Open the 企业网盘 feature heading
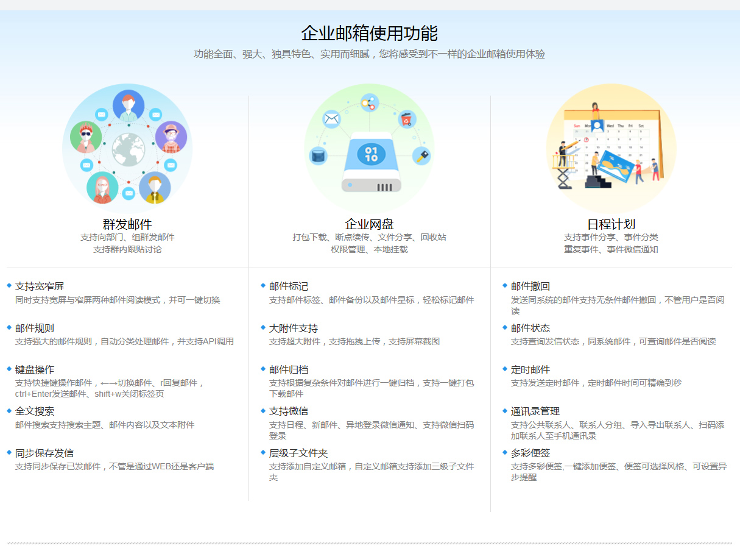 tap(369, 224)
